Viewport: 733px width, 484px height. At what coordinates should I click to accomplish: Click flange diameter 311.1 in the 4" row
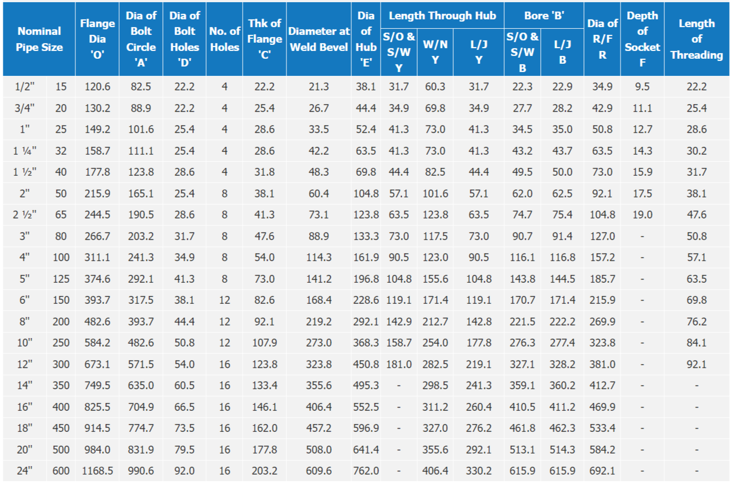coord(98,258)
